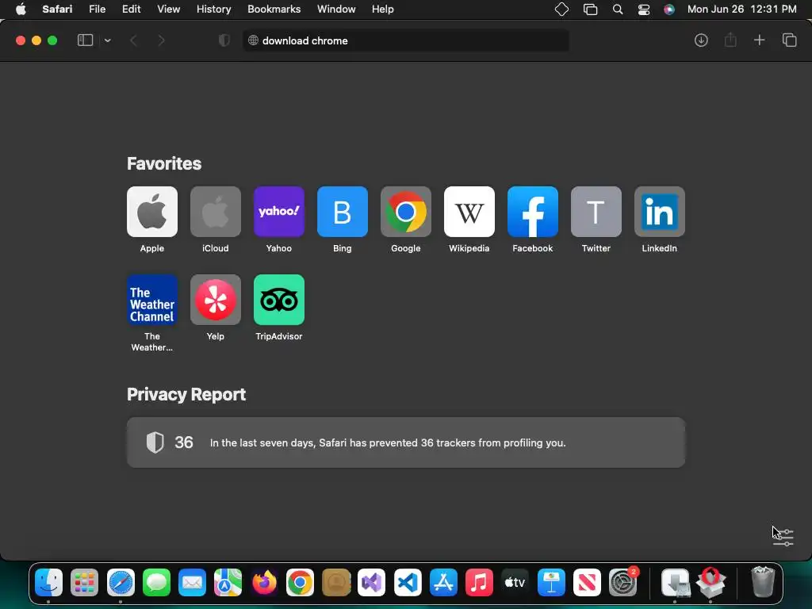This screenshot has height=609, width=812.
Task: Open Finder from the Dock
Action: tap(48, 583)
